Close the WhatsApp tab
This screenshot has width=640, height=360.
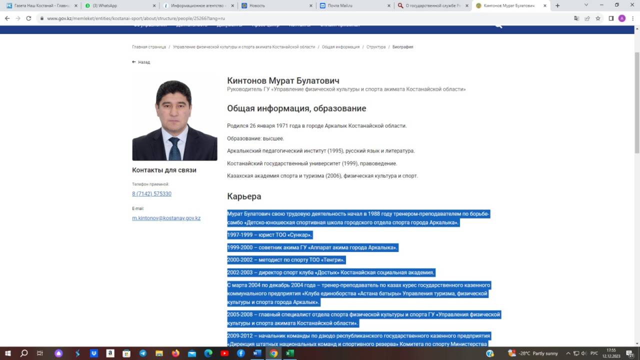(x=154, y=5)
